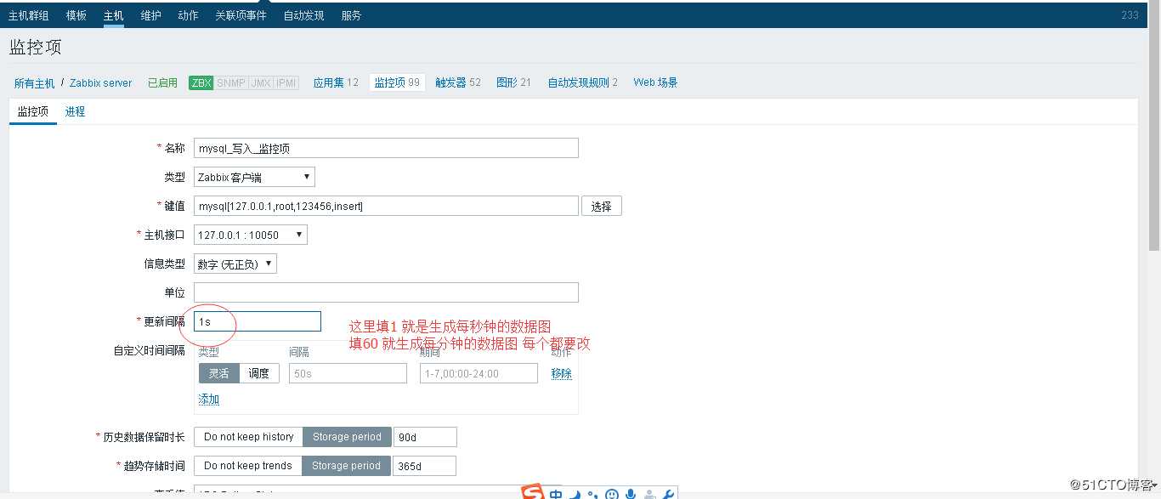Click the JMX availability badge
The height and width of the screenshot is (499, 1161).
(x=261, y=82)
